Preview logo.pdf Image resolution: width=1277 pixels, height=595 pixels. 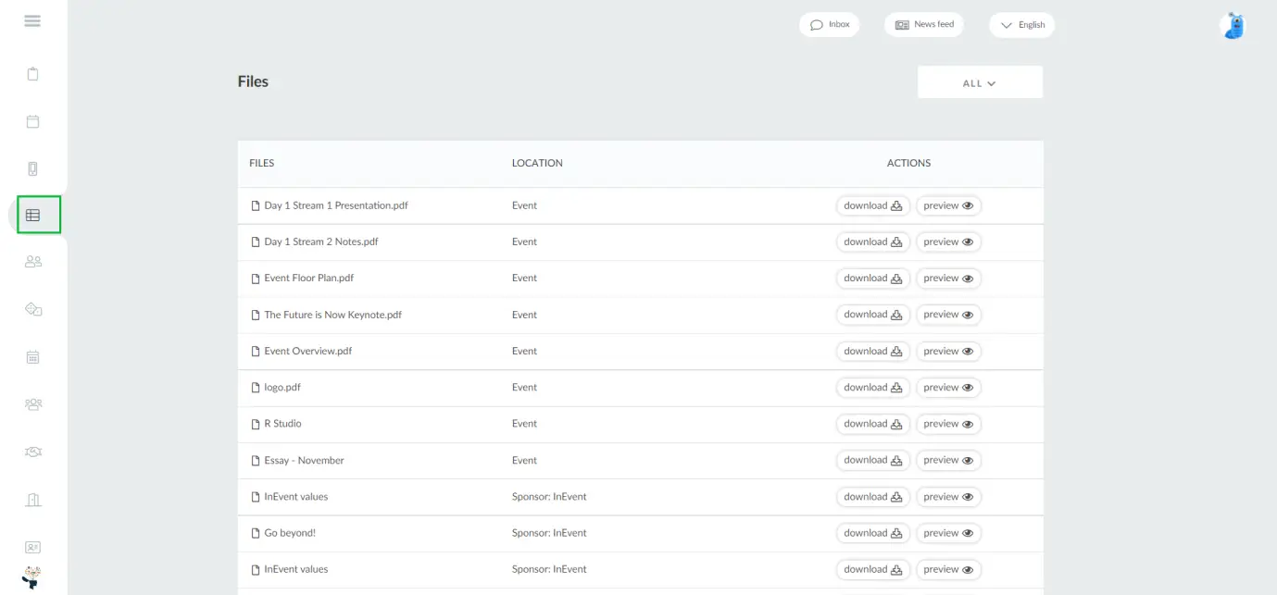[x=948, y=388]
